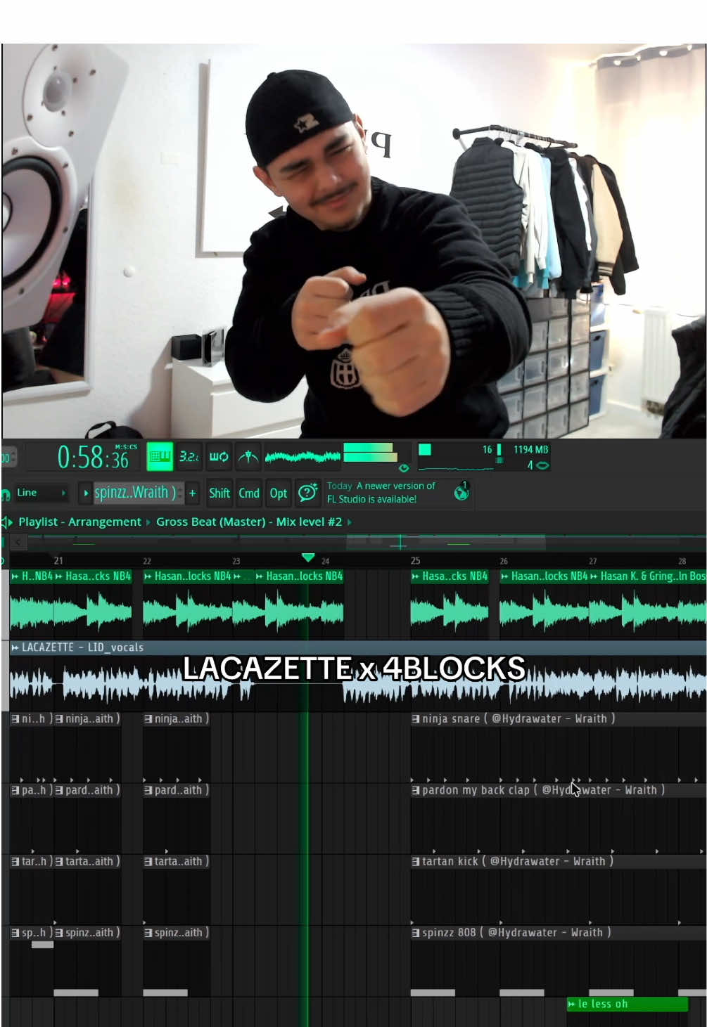Open le less oh clip menu icon
This screenshot has width=707, height=1027.
pyautogui.click(x=571, y=1004)
